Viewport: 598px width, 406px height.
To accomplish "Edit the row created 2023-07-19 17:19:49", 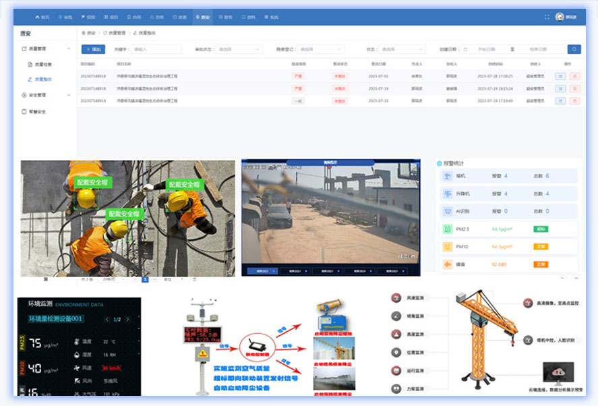I will [560, 100].
